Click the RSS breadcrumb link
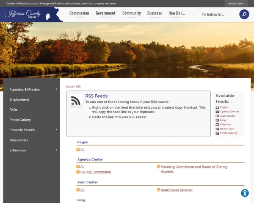This screenshot has width=254, height=203. (x=78, y=86)
